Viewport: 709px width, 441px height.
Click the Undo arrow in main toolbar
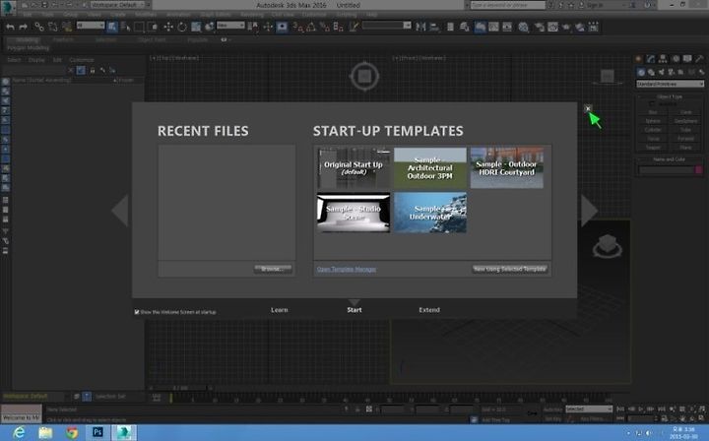click(x=10, y=28)
